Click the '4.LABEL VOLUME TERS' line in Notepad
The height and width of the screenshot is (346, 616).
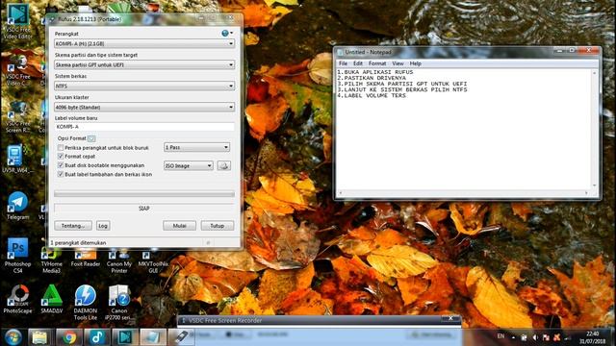tap(372, 95)
